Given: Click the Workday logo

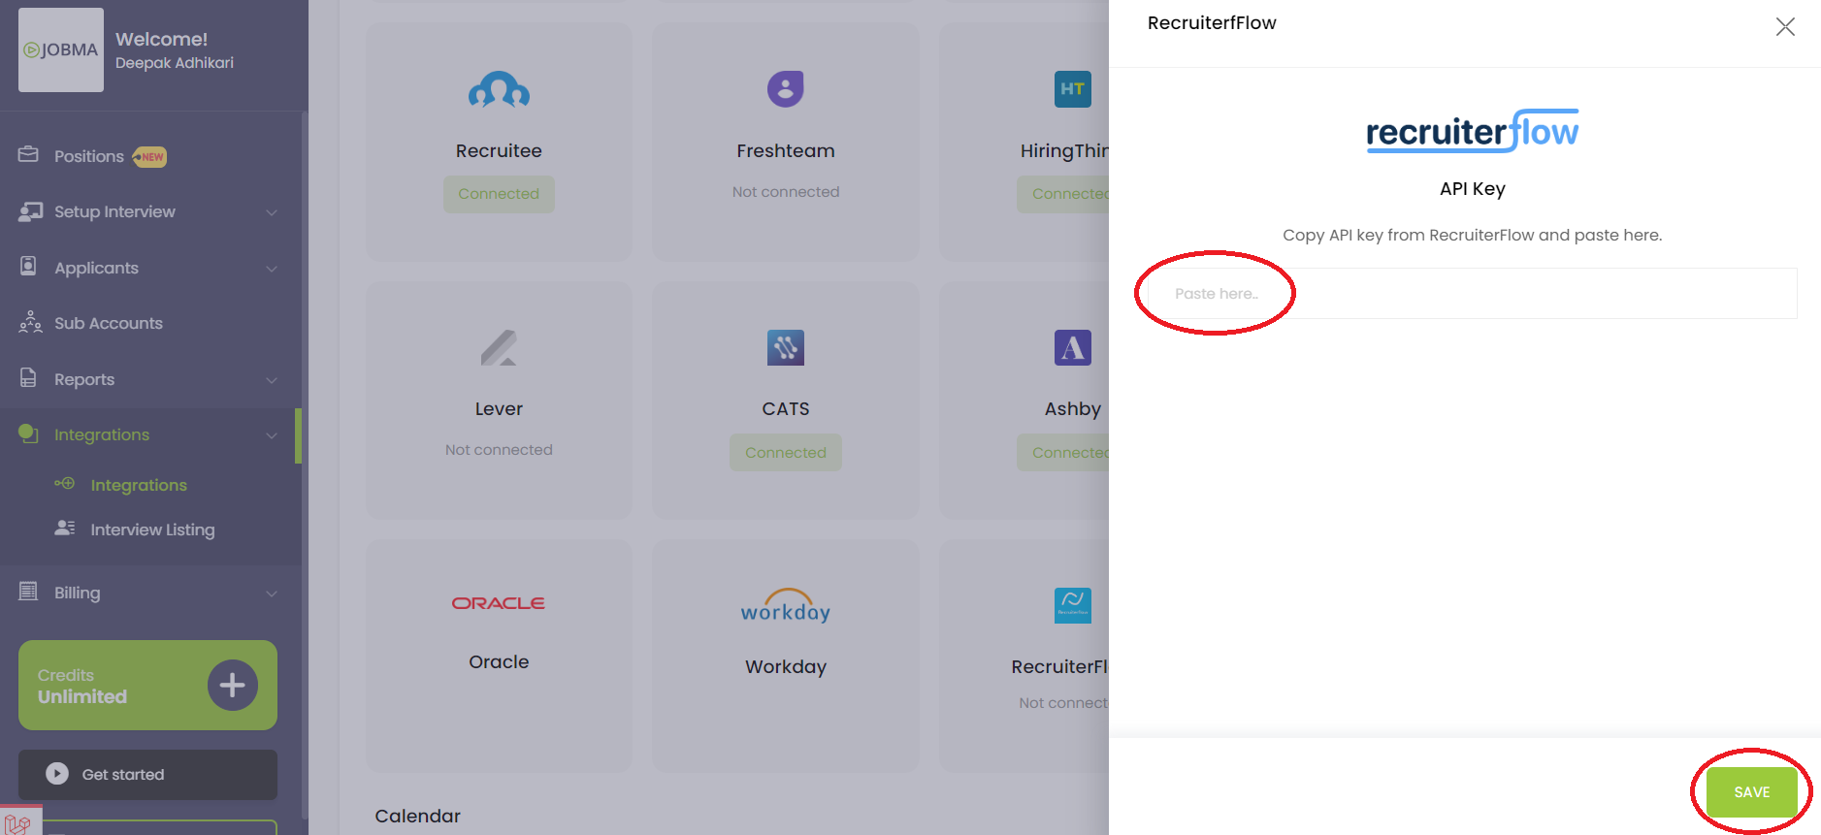Looking at the screenshot, I should [786, 606].
